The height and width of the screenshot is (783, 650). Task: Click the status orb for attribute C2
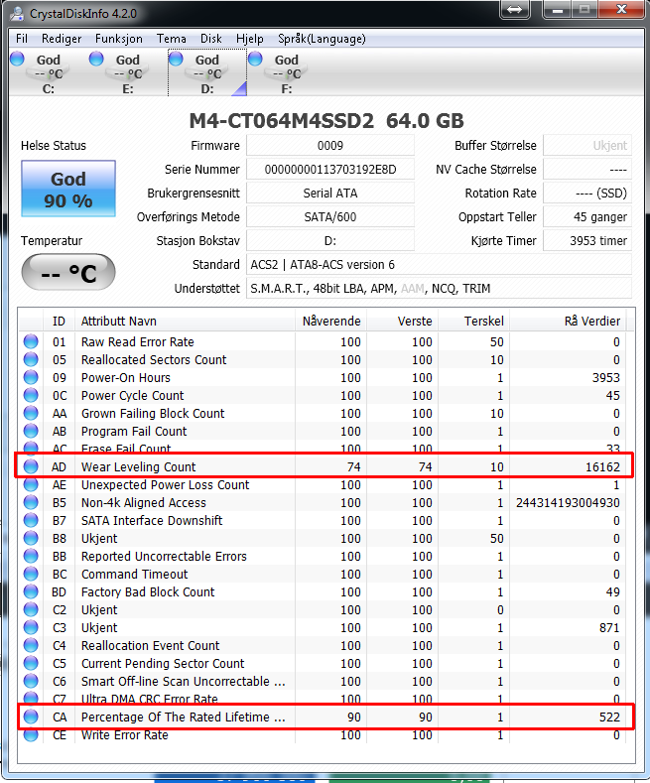31,609
